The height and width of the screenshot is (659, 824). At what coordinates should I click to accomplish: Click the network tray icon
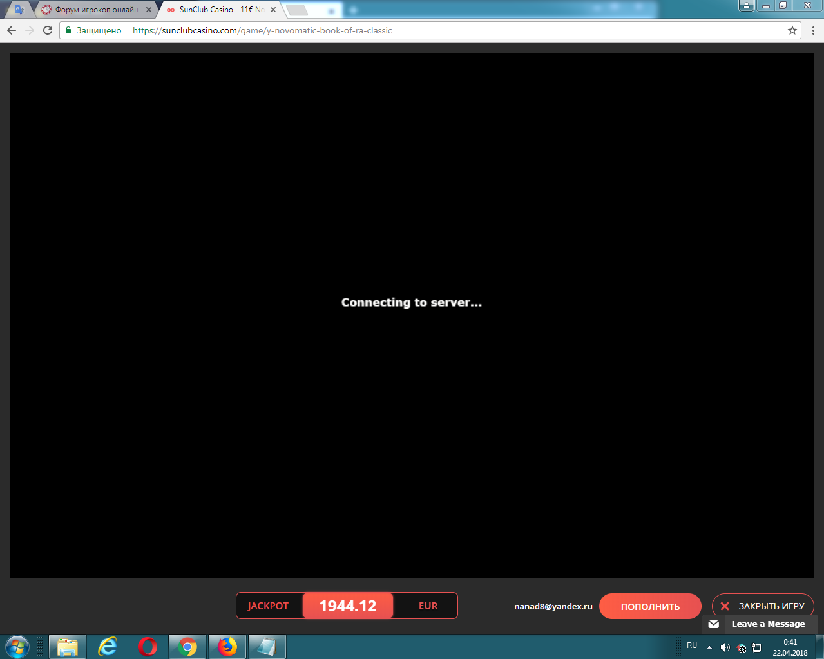[757, 647]
